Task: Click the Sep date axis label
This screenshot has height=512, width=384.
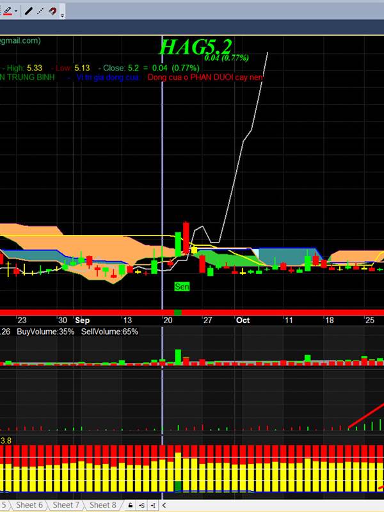Action: tap(82, 321)
